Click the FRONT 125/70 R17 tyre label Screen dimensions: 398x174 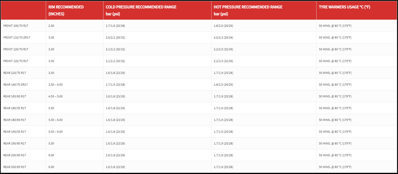point(16,61)
